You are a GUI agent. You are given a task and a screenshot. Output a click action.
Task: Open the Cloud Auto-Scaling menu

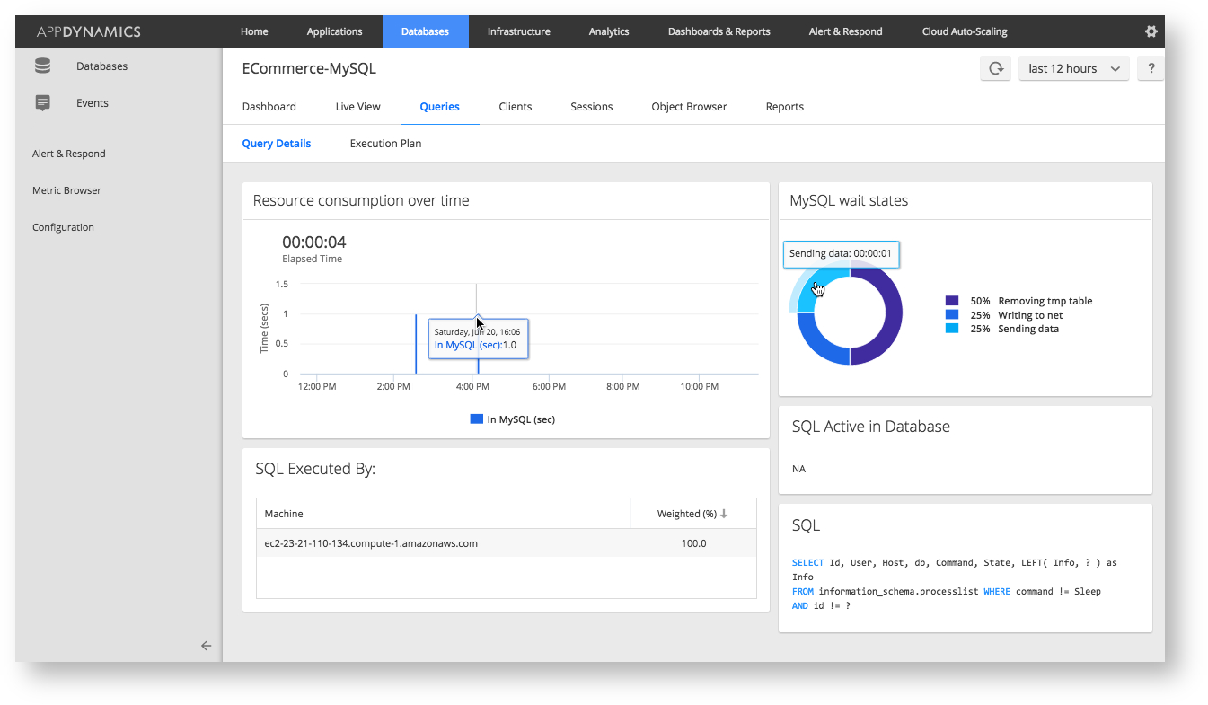click(x=965, y=31)
